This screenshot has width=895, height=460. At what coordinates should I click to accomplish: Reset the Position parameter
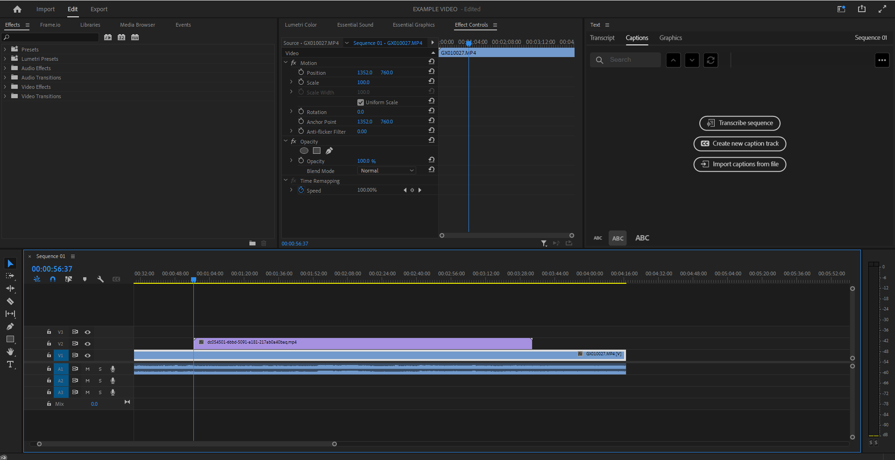pos(432,72)
